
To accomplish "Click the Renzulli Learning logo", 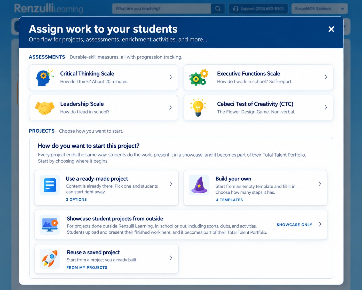I will coord(49,9).
